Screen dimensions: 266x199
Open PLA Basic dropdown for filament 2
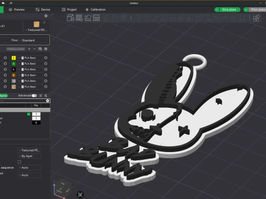pyautogui.click(x=30, y=58)
